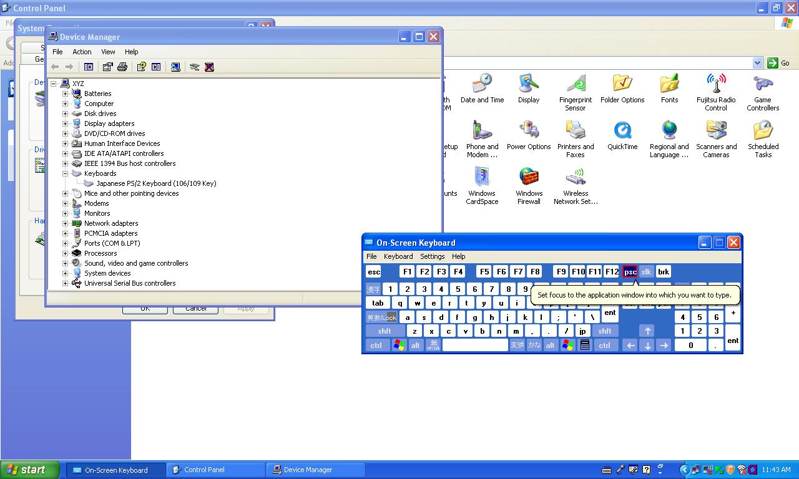The height and width of the screenshot is (479, 799).
Task: Switch to Device Manager taskbar button
Action: 315,470
